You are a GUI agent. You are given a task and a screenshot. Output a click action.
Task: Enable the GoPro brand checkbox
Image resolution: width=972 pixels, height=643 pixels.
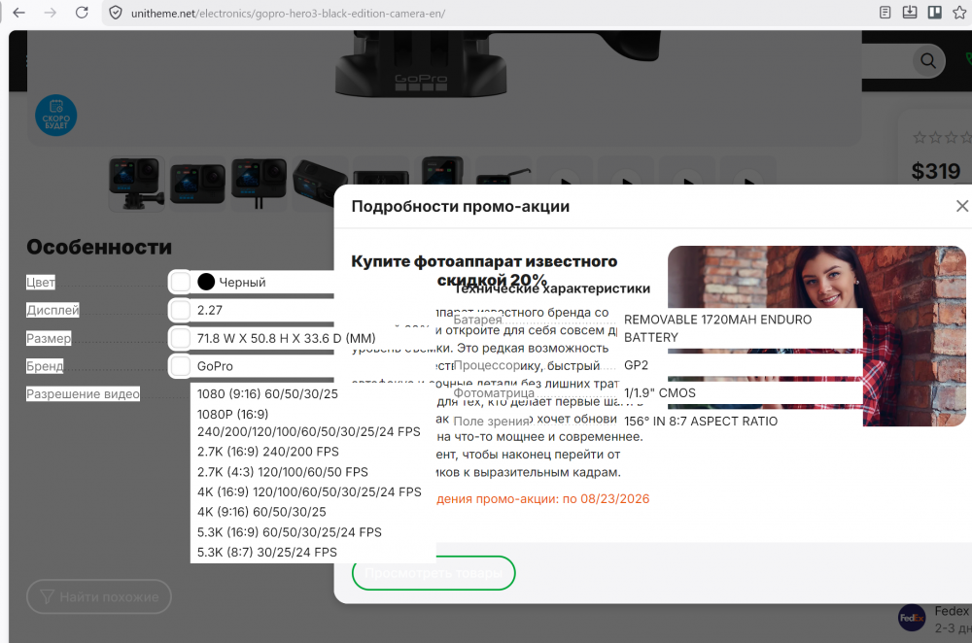[181, 366]
